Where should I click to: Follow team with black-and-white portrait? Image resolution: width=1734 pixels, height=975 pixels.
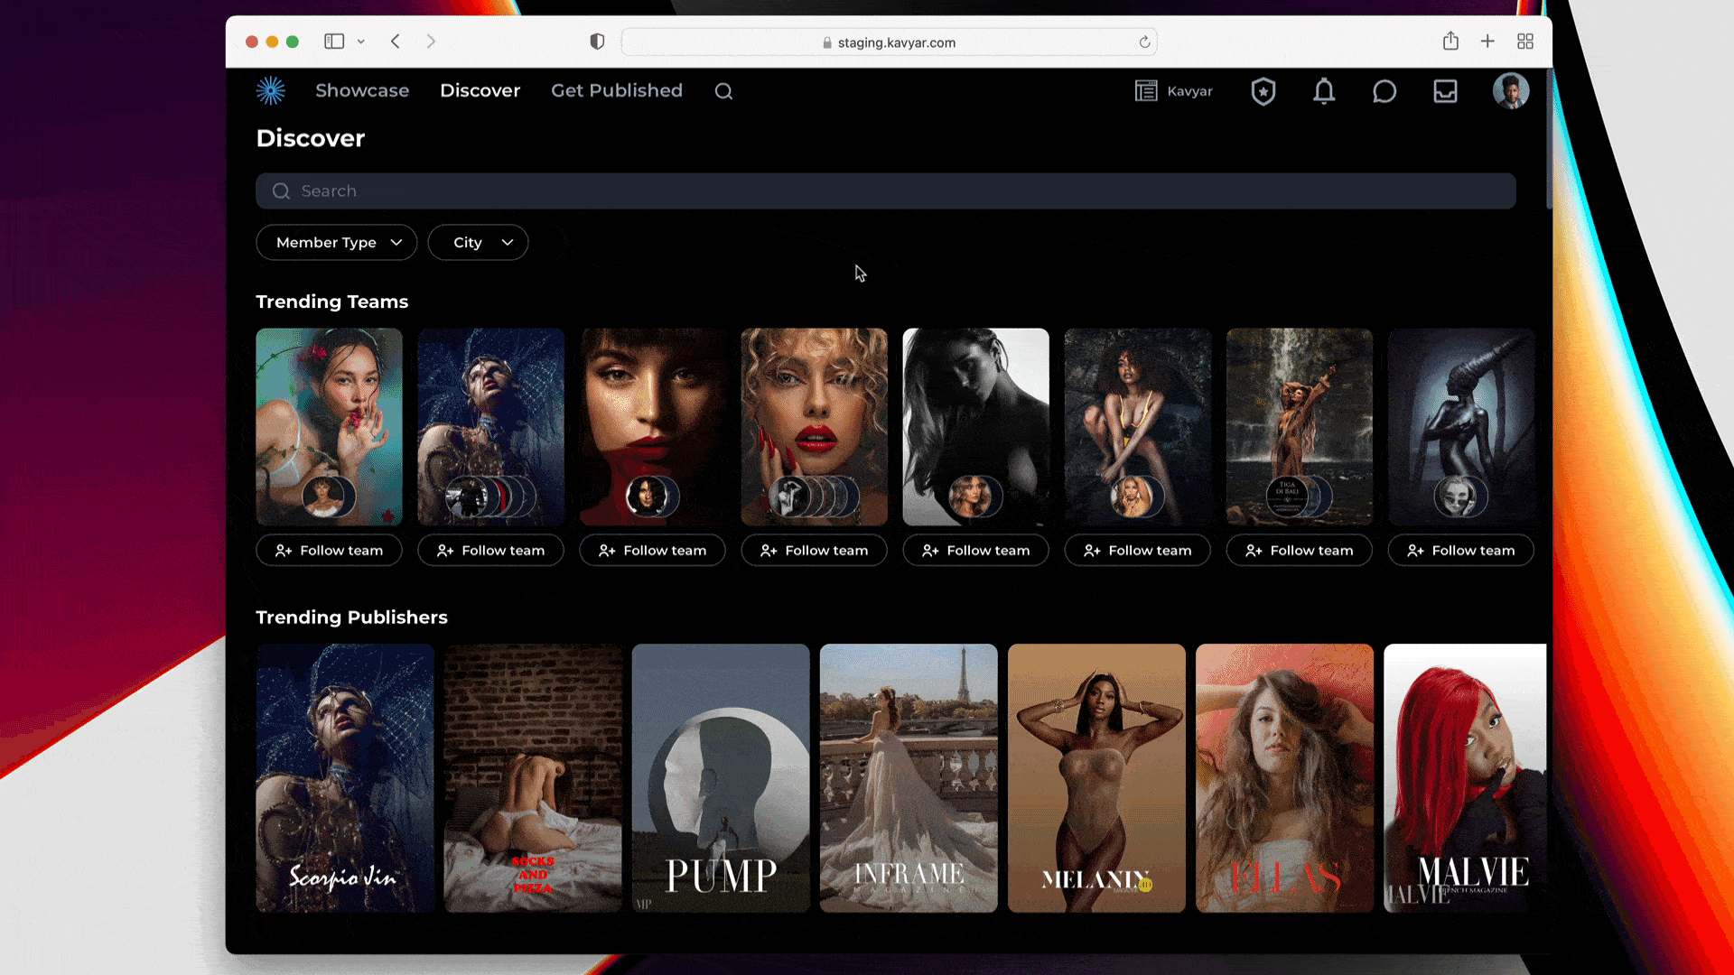point(975,551)
